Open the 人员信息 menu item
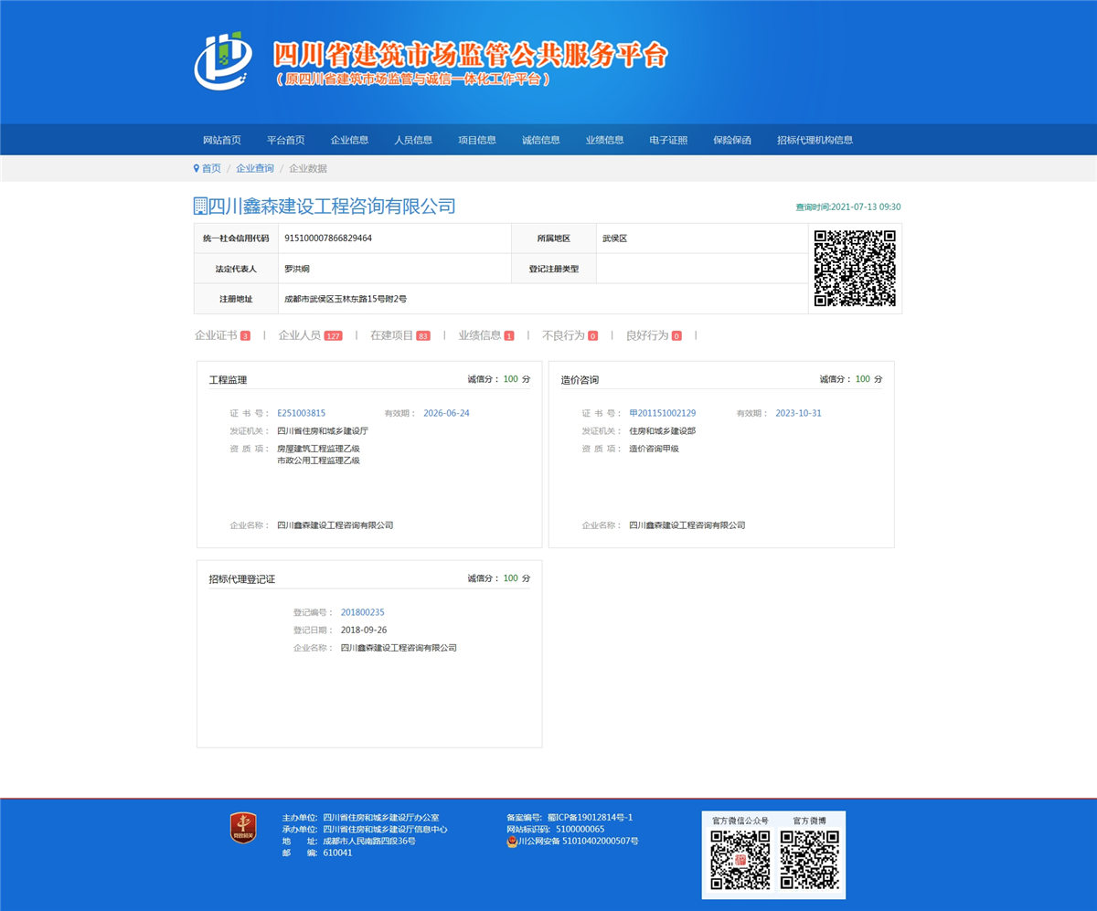Viewport: 1097px width, 911px height. [412, 139]
